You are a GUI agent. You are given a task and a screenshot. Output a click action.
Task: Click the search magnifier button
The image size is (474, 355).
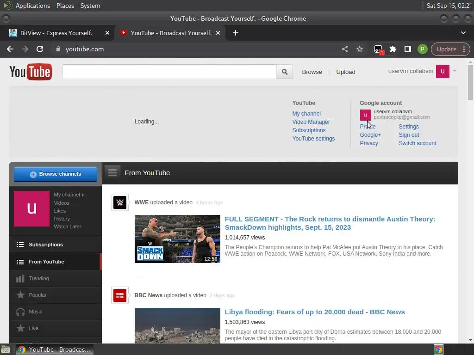pyautogui.click(x=285, y=72)
